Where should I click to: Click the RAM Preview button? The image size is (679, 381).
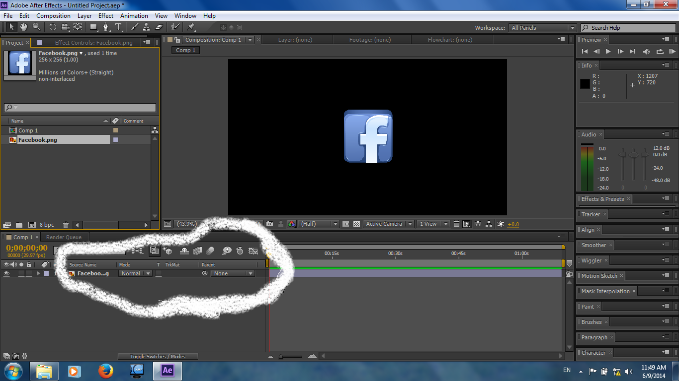pos(672,52)
